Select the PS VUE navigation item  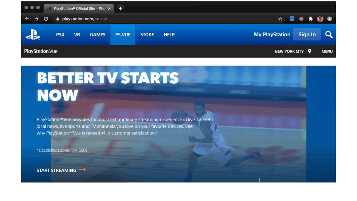(123, 35)
